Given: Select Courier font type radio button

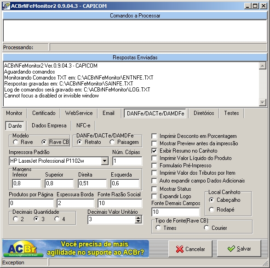Looking at the screenshot, I should click(x=207, y=228).
